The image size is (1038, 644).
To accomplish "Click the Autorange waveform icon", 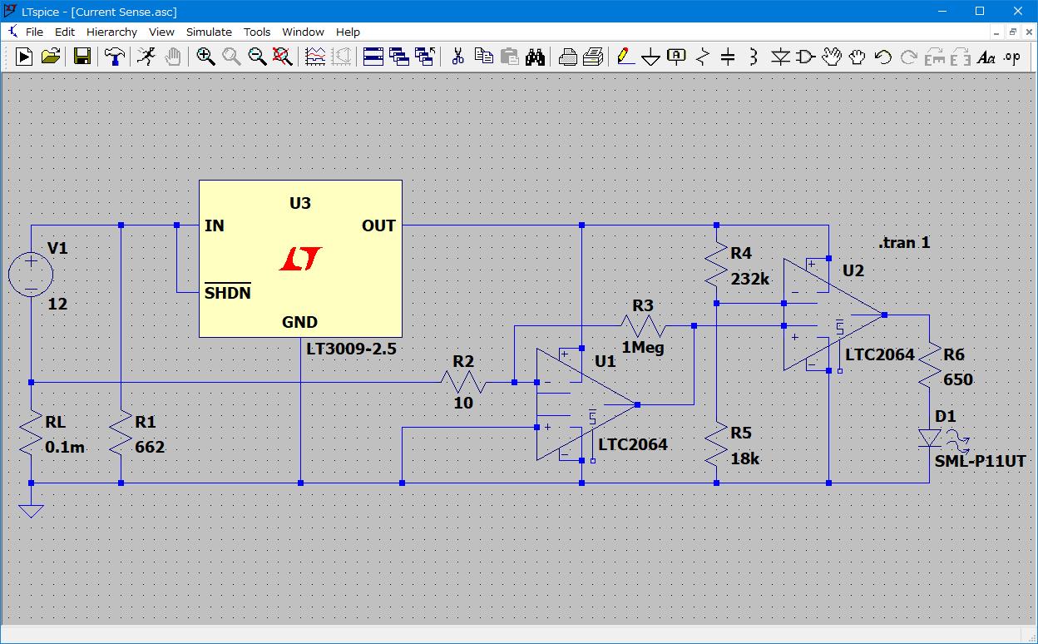I will [315, 57].
